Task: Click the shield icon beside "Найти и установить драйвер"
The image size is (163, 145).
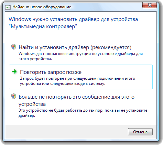Action: pos(14,47)
